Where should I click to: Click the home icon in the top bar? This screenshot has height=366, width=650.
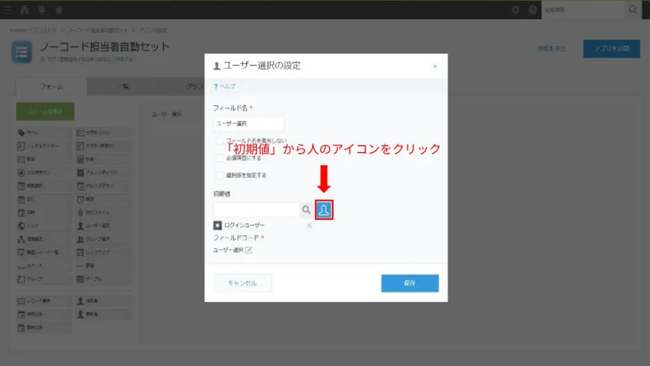24,9
